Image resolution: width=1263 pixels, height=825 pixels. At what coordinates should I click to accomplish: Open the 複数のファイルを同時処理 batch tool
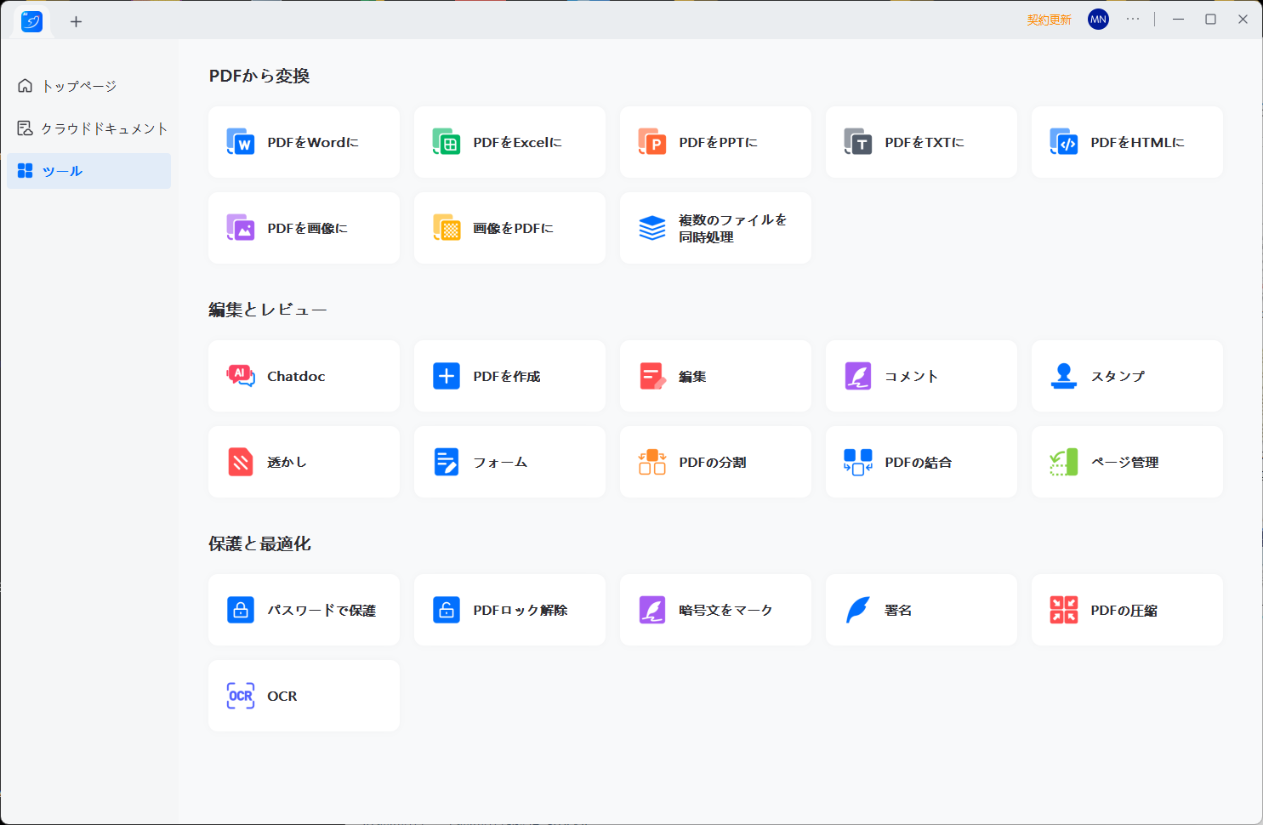tap(715, 228)
